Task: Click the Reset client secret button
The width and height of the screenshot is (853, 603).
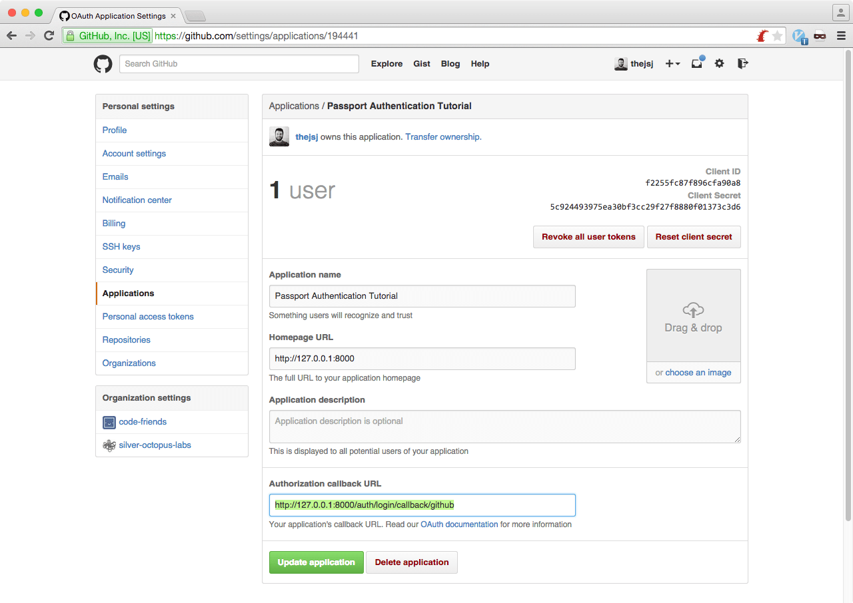Action: tap(693, 237)
